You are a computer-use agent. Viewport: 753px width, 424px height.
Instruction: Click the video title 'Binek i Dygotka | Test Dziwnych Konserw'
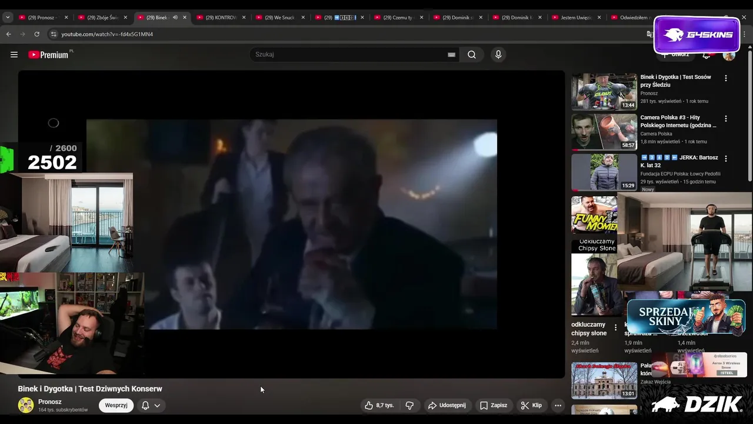tap(90, 389)
